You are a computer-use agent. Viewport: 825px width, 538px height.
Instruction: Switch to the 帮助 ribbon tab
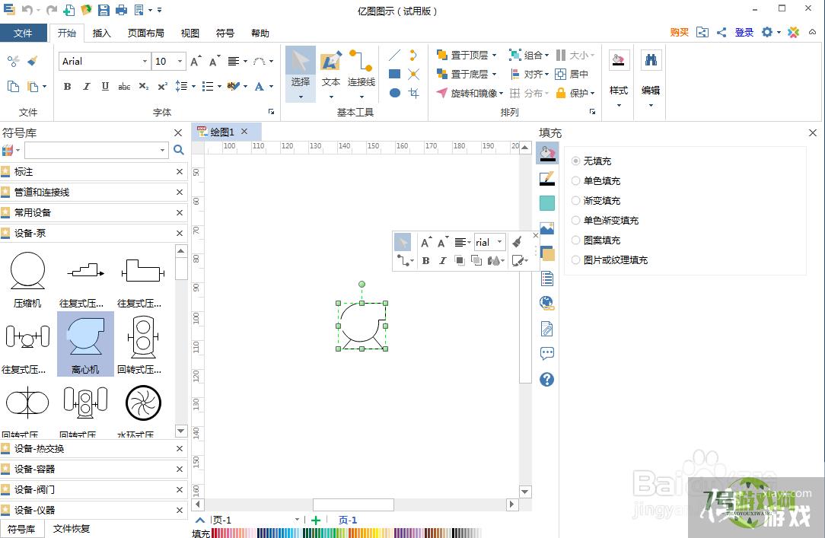click(x=260, y=33)
